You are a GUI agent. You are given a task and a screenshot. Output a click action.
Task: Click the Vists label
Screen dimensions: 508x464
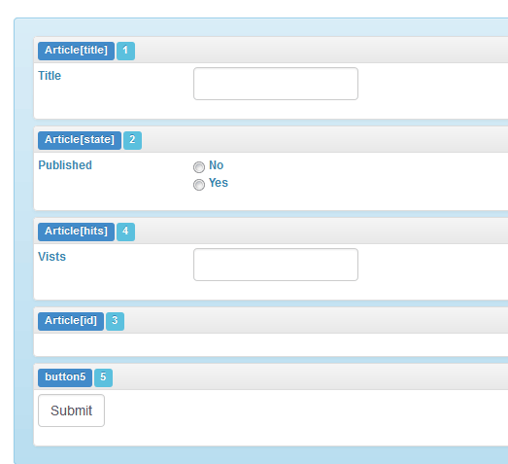click(x=51, y=257)
